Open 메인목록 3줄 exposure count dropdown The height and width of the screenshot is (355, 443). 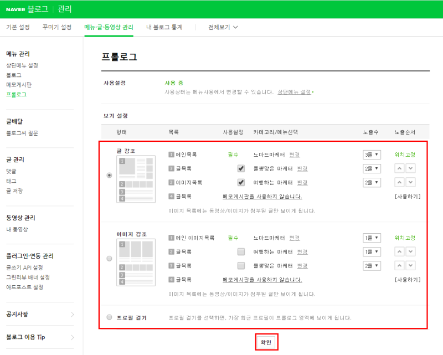[372, 155]
